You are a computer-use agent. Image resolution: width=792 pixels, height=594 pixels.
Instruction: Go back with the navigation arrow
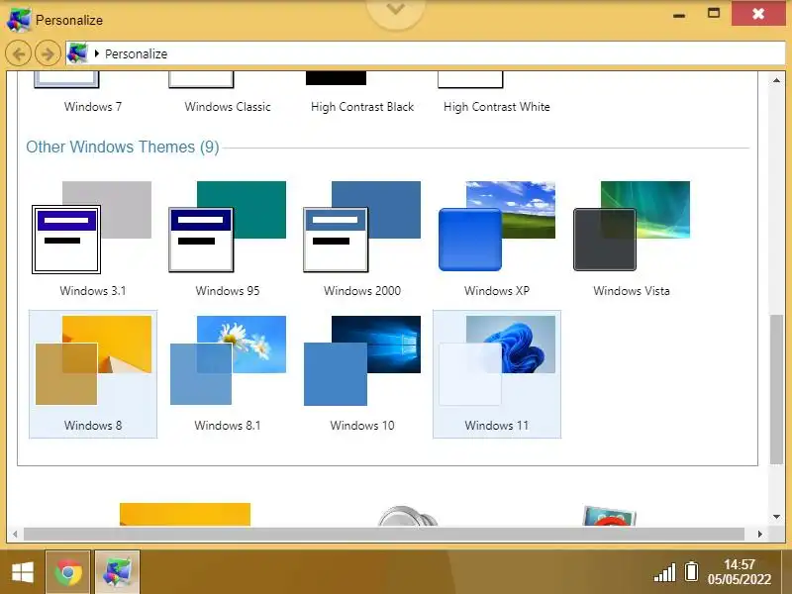[19, 53]
